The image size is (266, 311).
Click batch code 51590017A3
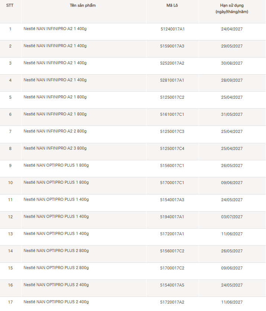(172, 46)
